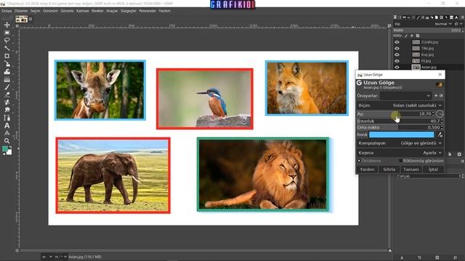Image resolution: width=465 pixels, height=261 pixels.
Task: Select the Rectangle Select tool
Action: point(7,33)
